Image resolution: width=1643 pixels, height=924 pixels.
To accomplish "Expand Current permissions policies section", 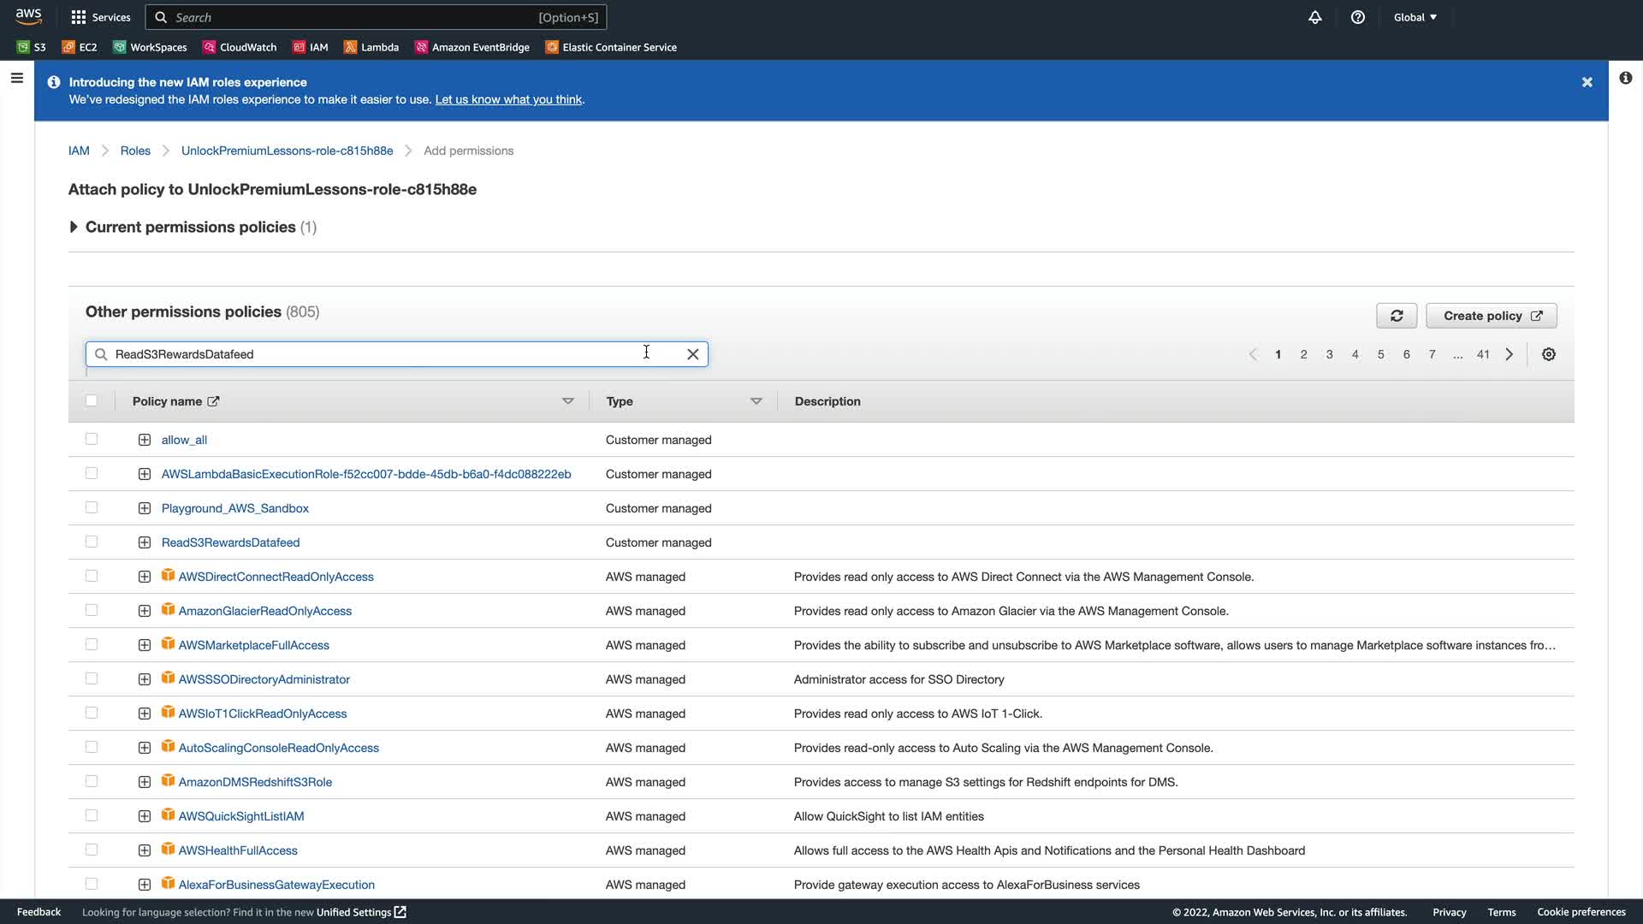I will tap(74, 227).
